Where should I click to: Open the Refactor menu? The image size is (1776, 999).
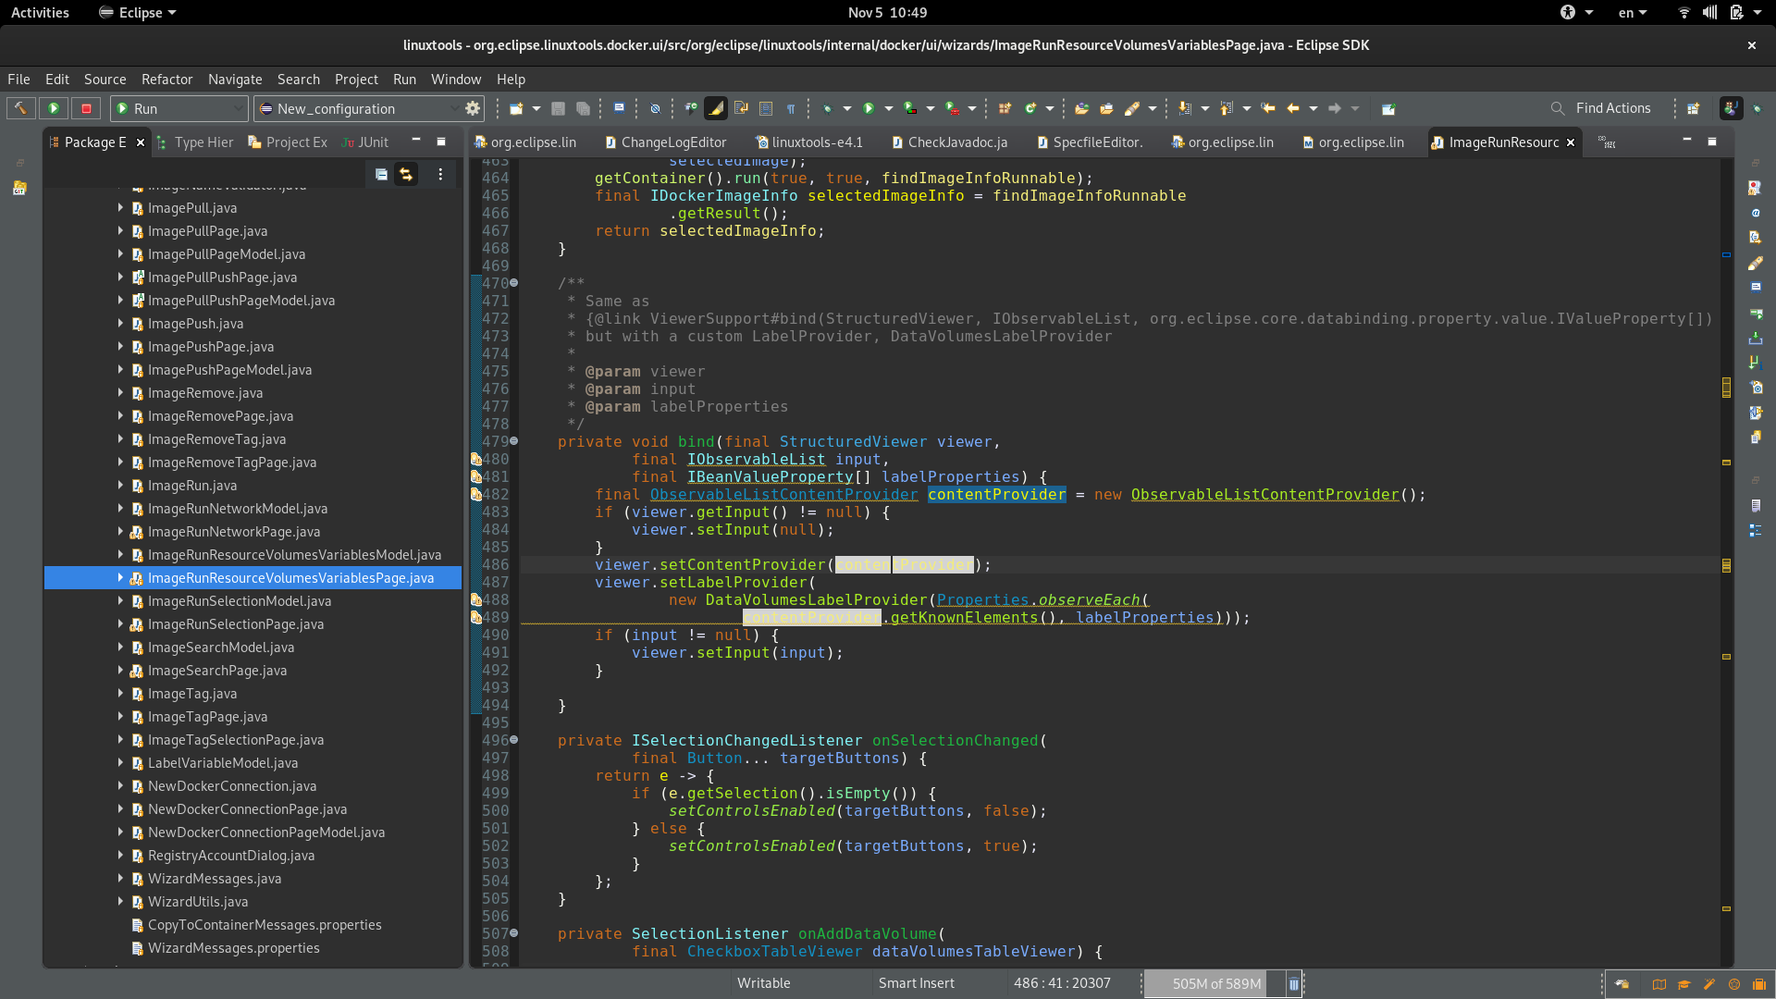click(166, 80)
